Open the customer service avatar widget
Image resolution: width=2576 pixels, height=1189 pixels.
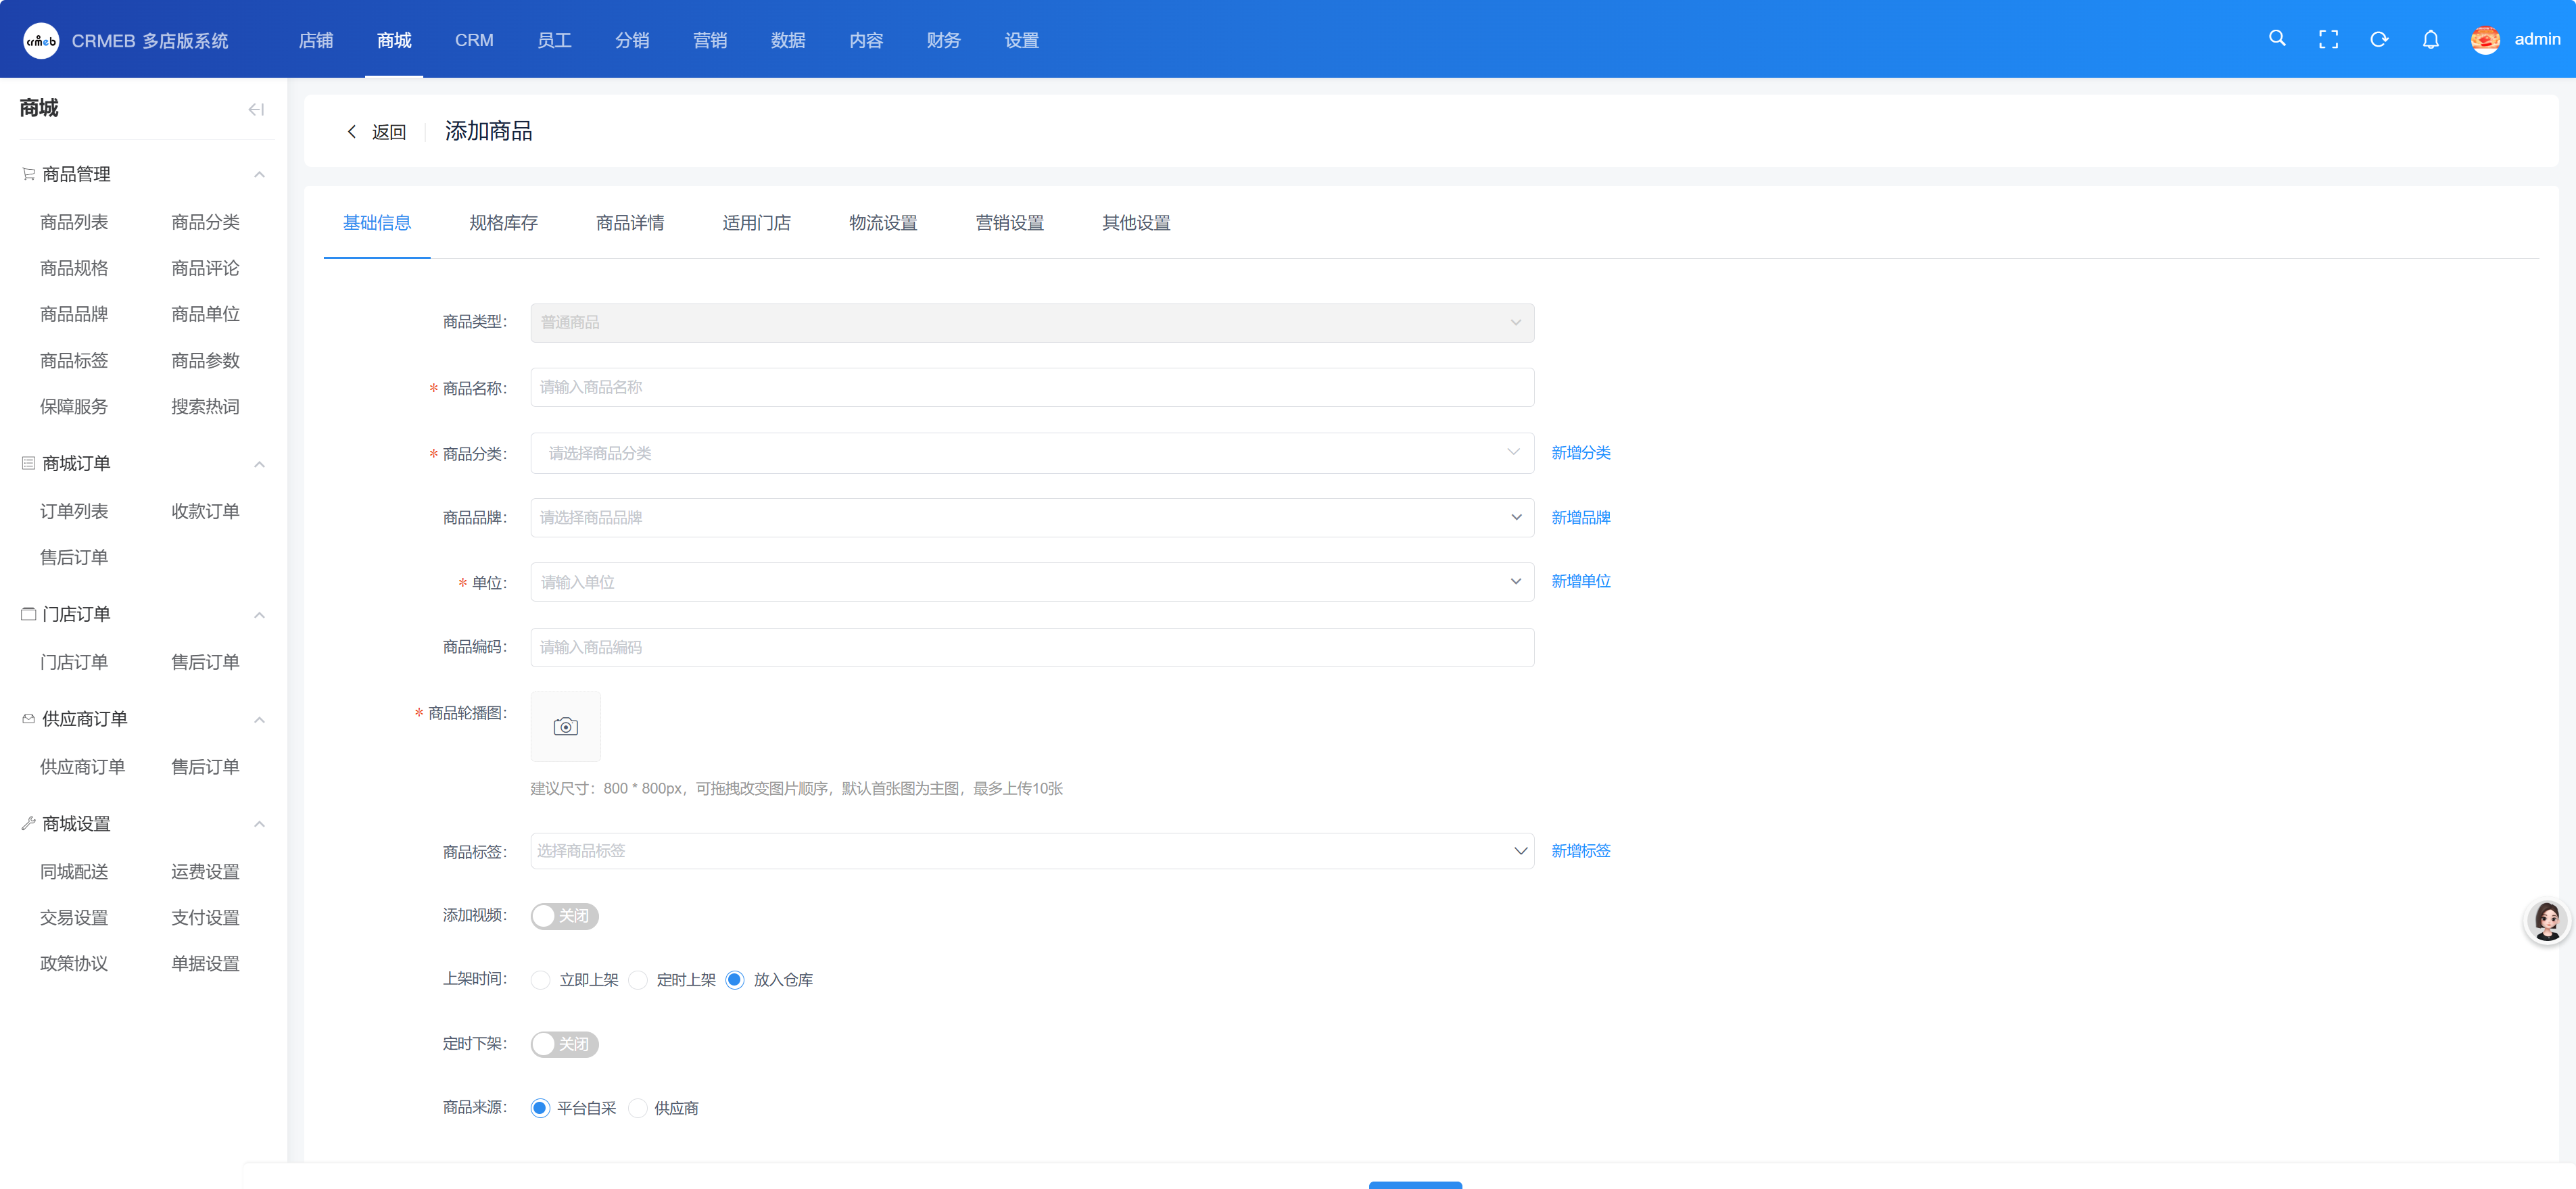pyautogui.click(x=2546, y=920)
